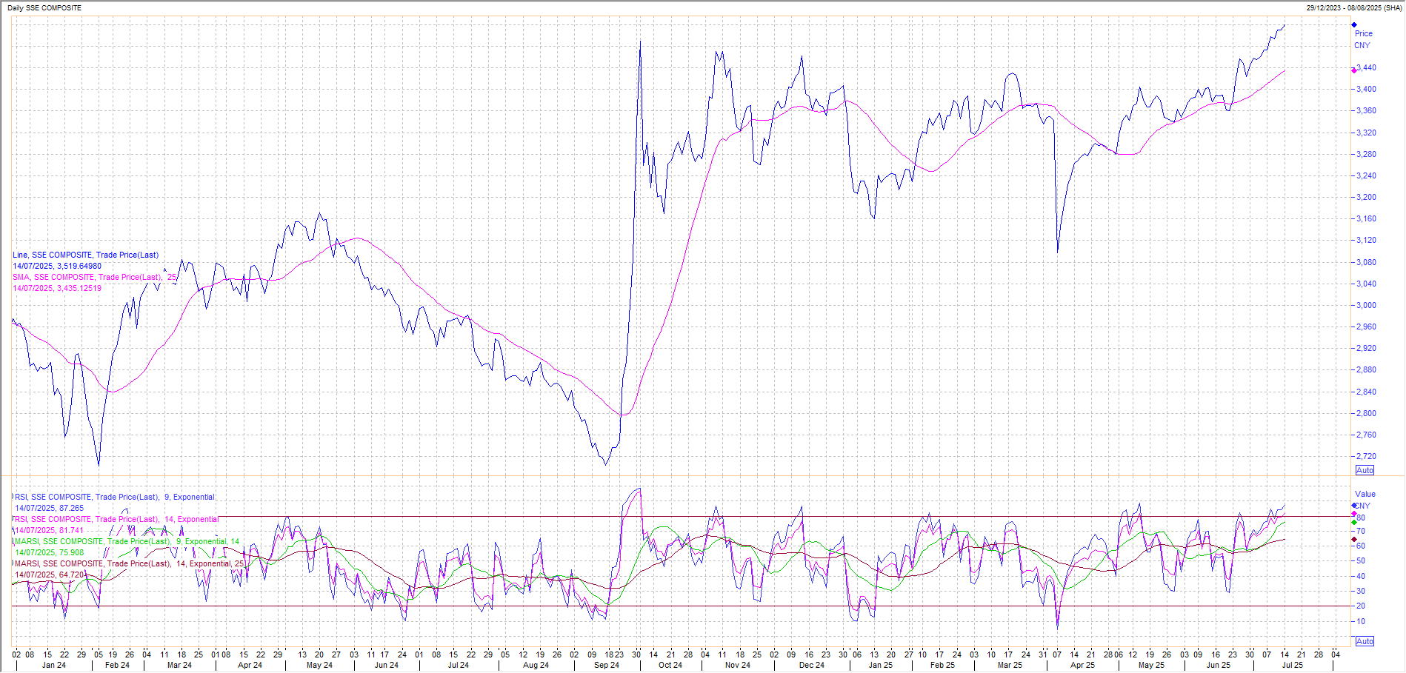Click the Price CNY axis title
1406x673 pixels.
(1363, 39)
